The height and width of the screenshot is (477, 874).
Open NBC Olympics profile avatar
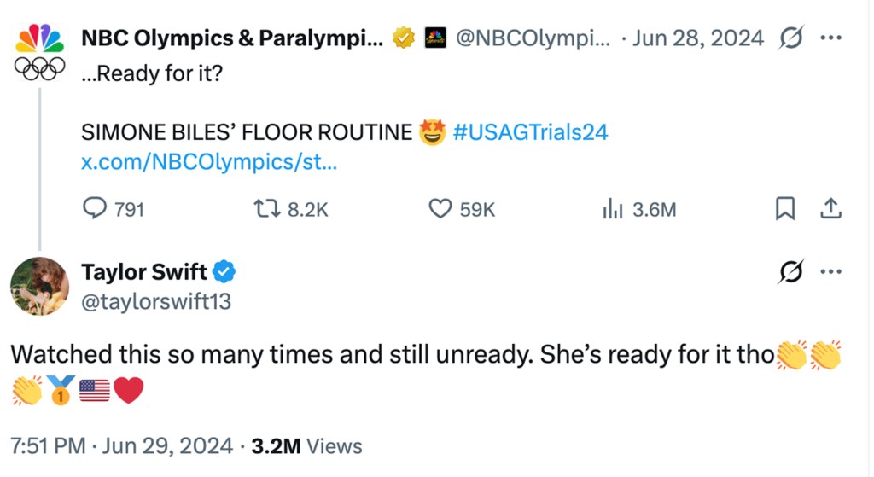[x=39, y=53]
